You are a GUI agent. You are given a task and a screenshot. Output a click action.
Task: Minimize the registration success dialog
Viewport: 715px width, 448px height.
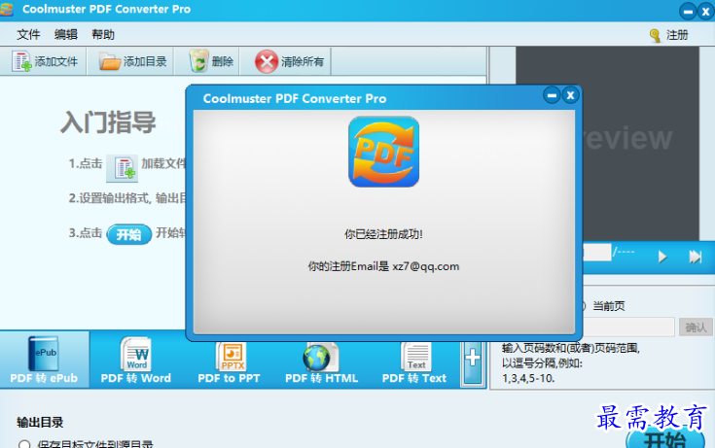click(x=552, y=95)
